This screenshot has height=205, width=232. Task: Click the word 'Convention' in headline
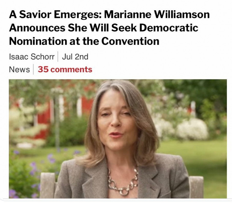click(130, 41)
